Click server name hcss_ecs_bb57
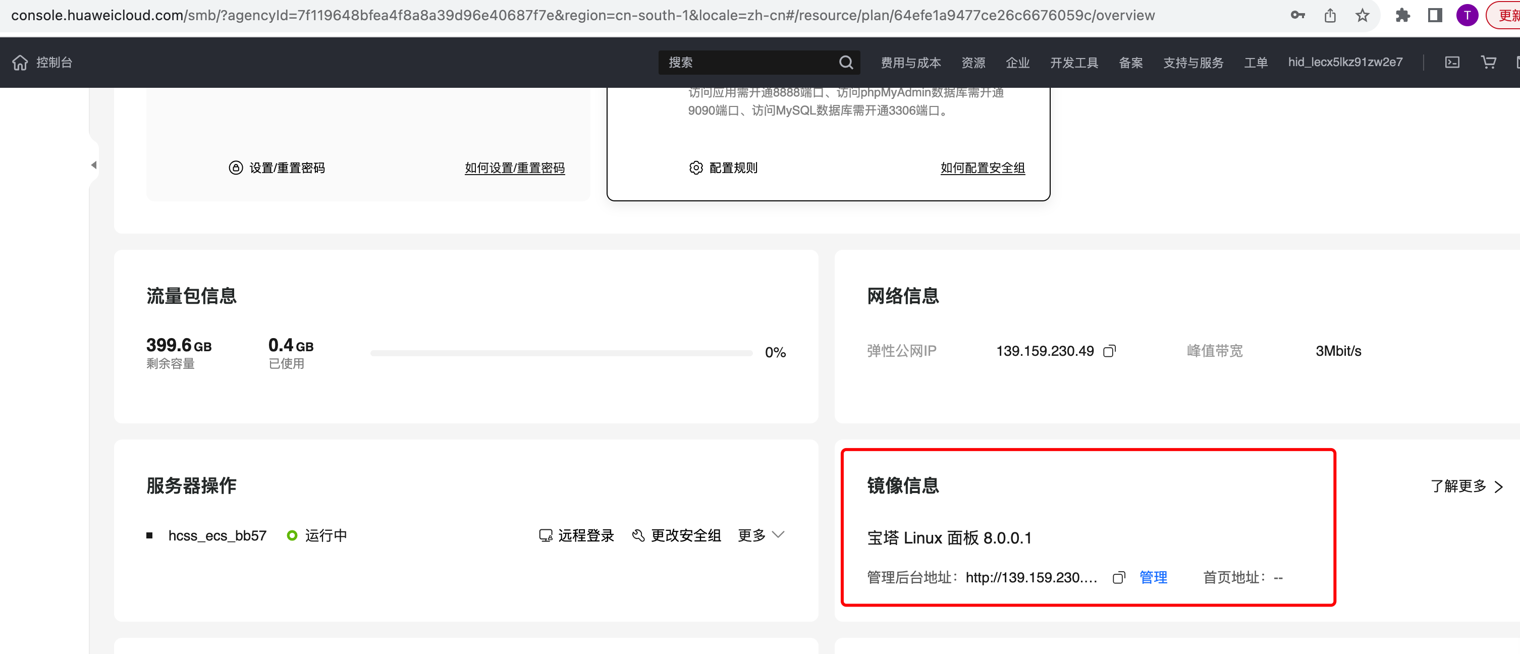The width and height of the screenshot is (1520, 654). click(x=217, y=535)
